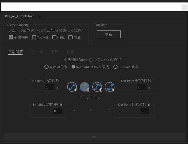Select In Point/Out Point 双方 radio button
Image resolution: width=188 pixels, height=144 pixels.
click(x=73, y=67)
